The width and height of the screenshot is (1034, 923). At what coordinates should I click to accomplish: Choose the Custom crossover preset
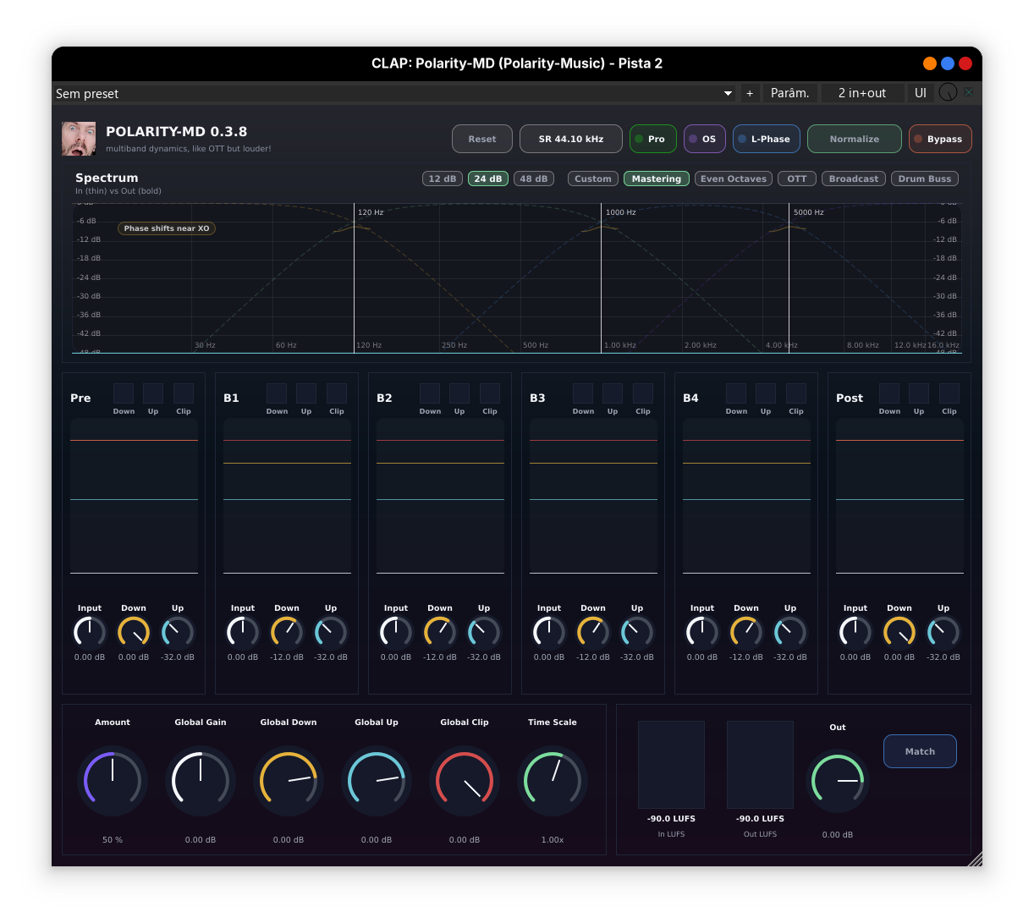point(593,179)
